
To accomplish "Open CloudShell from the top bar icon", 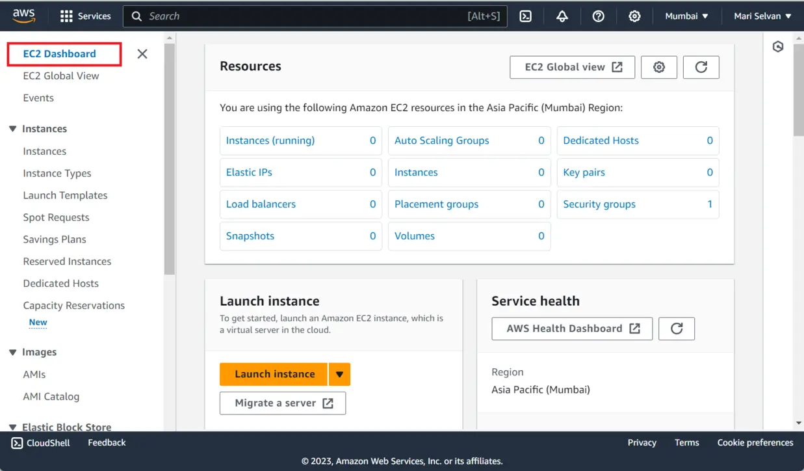I will click(x=526, y=16).
